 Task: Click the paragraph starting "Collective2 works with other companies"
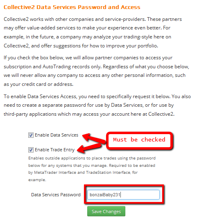click(93, 32)
